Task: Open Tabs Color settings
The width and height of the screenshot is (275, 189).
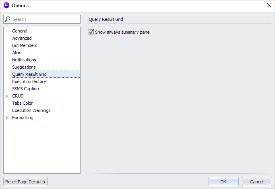Action: point(23,103)
